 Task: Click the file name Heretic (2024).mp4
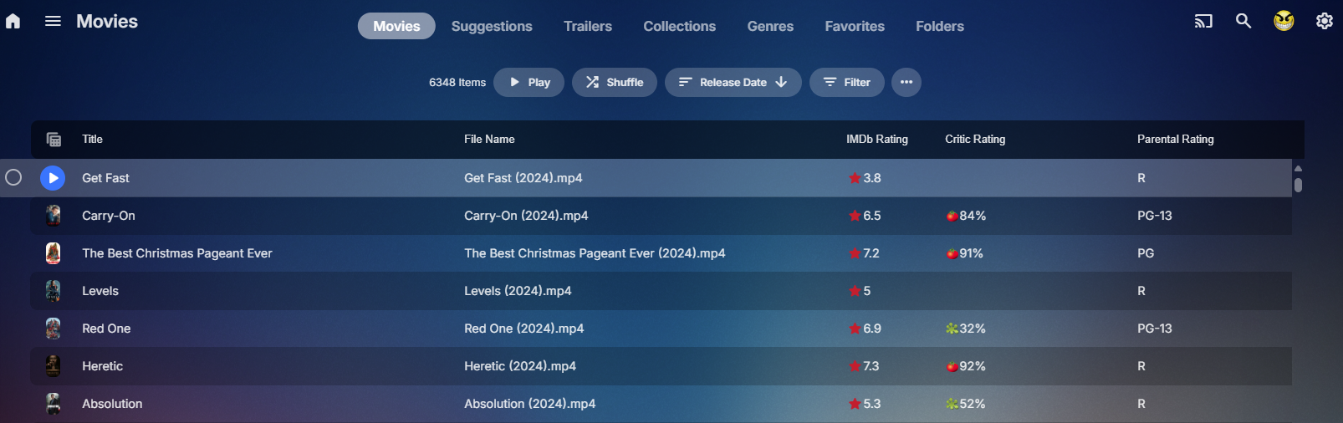point(520,366)
